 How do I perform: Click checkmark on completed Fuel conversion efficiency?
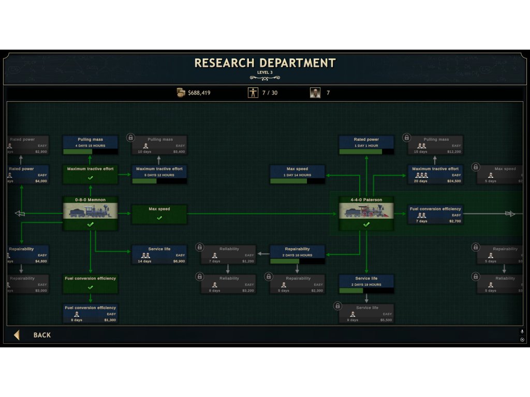91,287
